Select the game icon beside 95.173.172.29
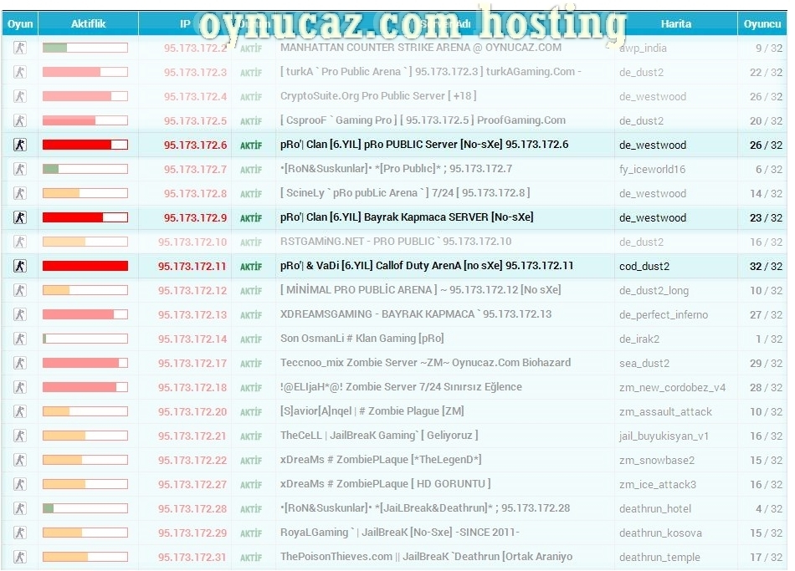 20,533
